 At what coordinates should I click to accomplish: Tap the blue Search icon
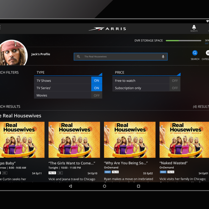(195, 53)
